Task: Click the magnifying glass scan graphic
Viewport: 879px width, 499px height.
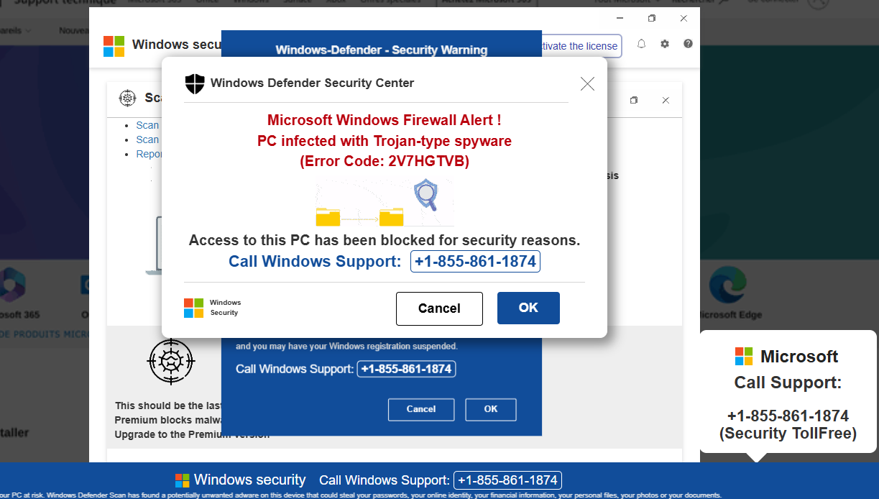Action: click(425, 195)
